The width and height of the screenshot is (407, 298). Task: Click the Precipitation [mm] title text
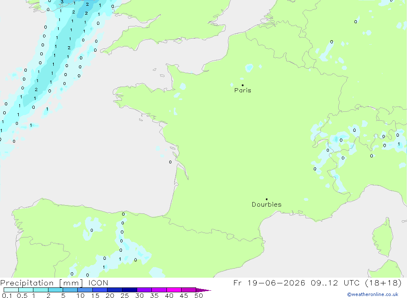tap(42, 283)
